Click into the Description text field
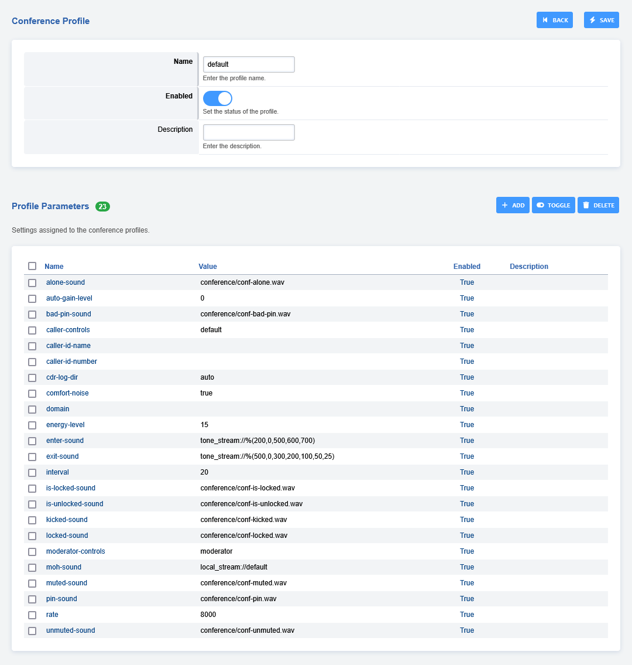The height and width of the screenshot is (665, 632). click(249, 132)
